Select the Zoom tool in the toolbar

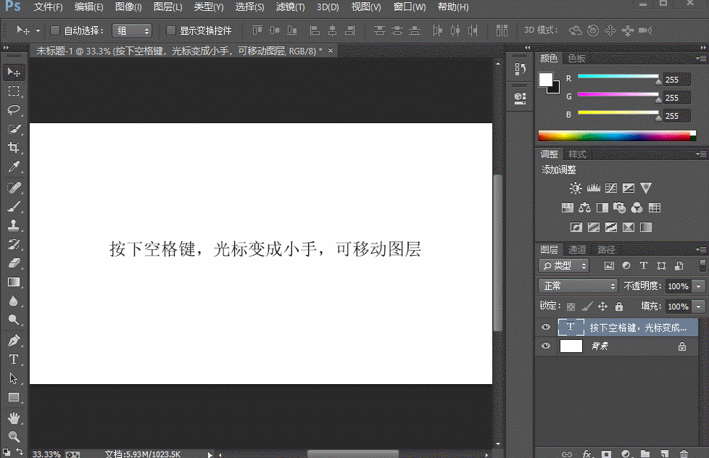coord(14,436)
